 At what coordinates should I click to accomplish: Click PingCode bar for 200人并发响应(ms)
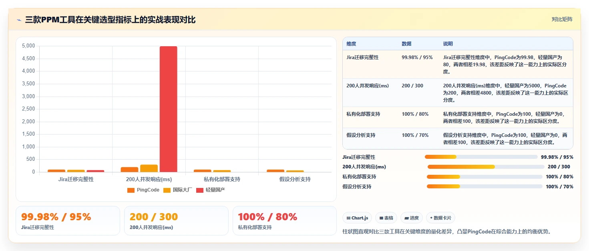pyautogui.click(x=129, y=170)
